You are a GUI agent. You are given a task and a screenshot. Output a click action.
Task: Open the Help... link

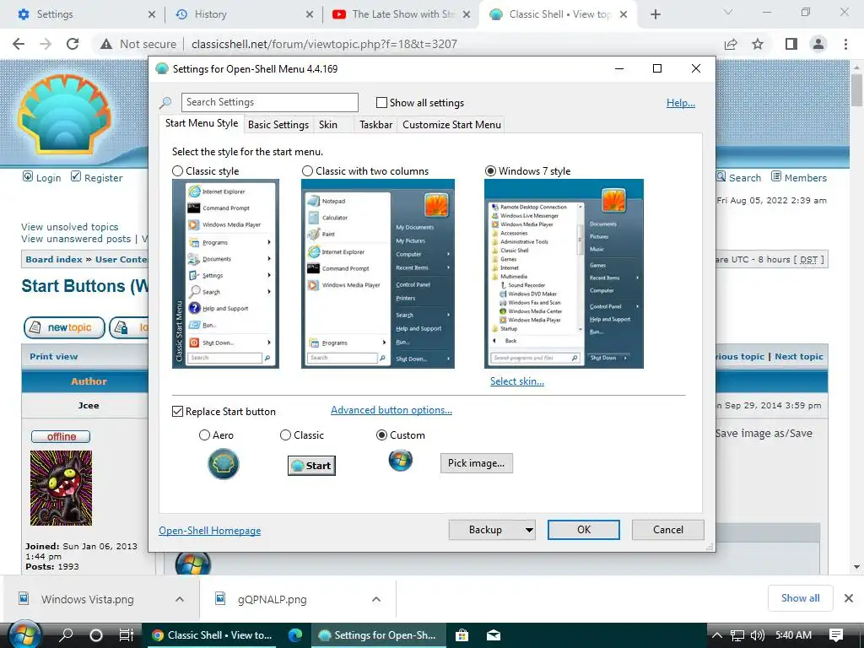(681, 103)
